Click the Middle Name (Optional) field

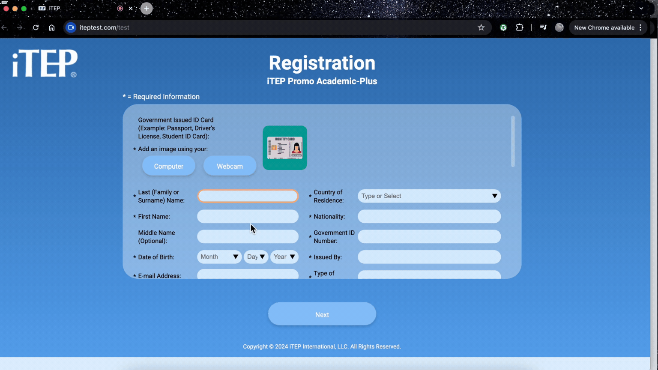click(248, 236)
